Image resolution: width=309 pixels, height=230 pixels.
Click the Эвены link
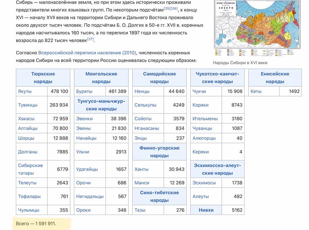pos(84,128)
